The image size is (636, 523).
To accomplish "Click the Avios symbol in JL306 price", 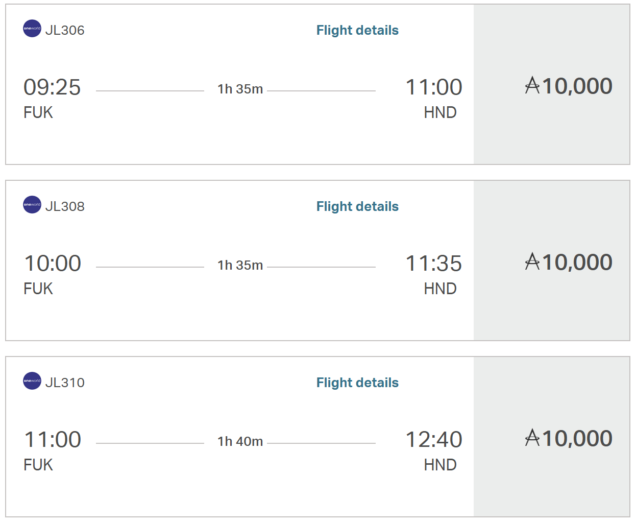I will (x=532, y=85).
